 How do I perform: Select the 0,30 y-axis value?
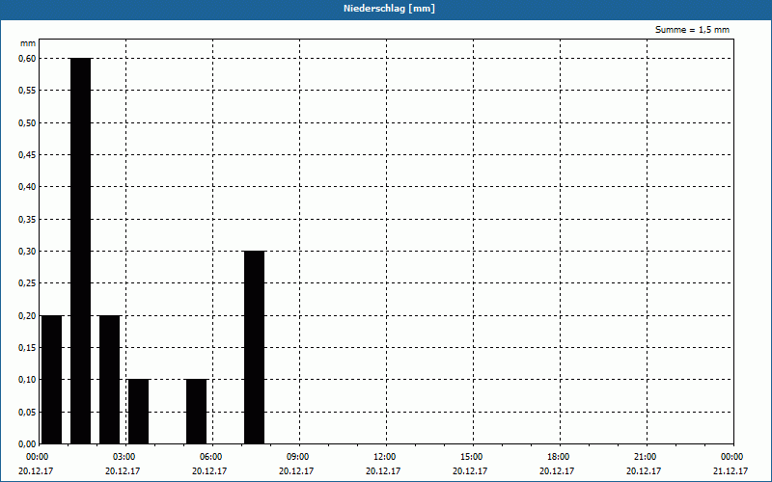point(27,252)
